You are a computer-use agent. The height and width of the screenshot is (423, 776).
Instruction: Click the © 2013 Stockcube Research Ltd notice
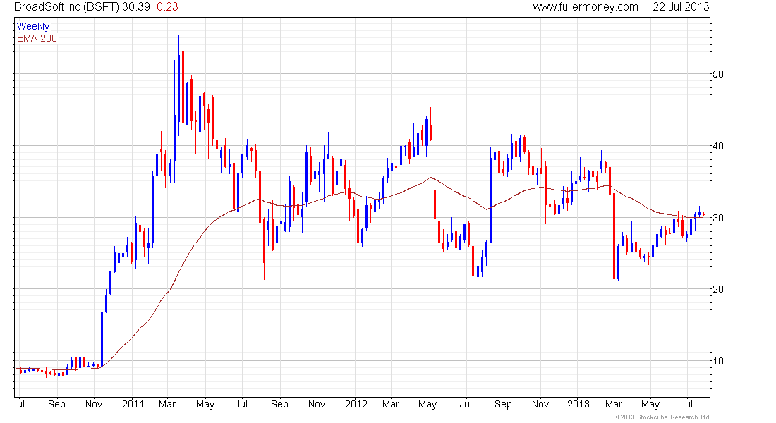point(661,417)
